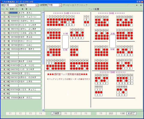Screen dimensions: 144x119
Task: Click the 終了 exit button
Action: pos(131,113)
